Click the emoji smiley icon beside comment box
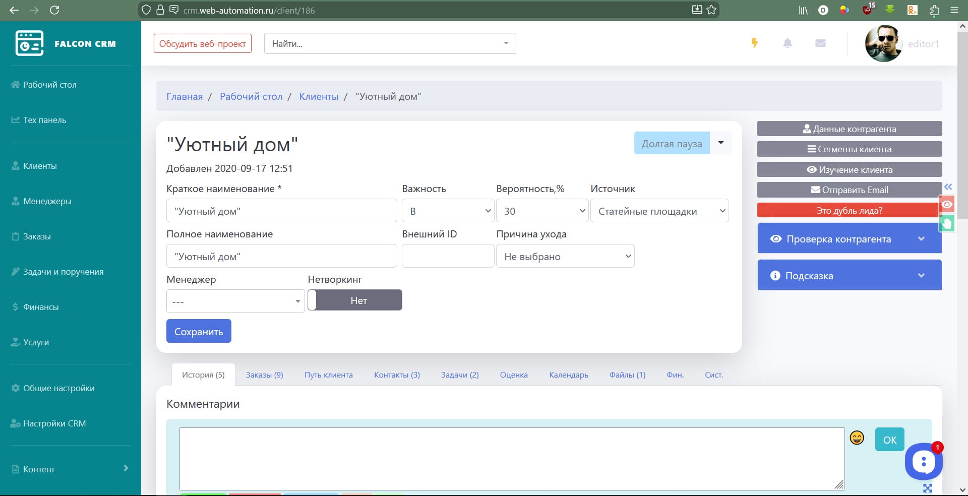 857,438
